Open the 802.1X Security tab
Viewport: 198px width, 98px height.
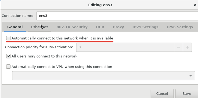coord(72,27)
